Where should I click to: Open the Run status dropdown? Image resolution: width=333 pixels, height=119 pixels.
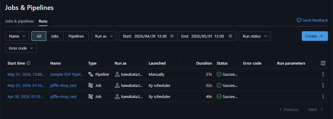click(255, 36)
